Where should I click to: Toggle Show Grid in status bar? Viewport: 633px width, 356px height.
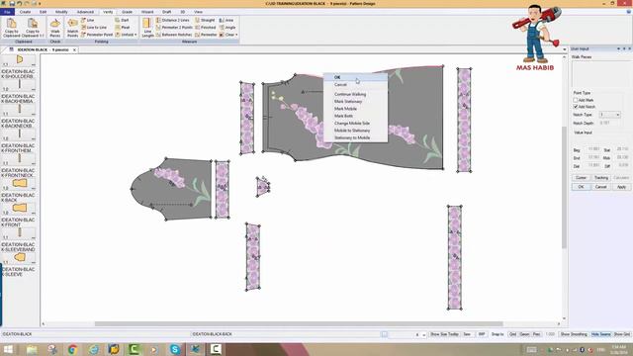pos(622,334)
